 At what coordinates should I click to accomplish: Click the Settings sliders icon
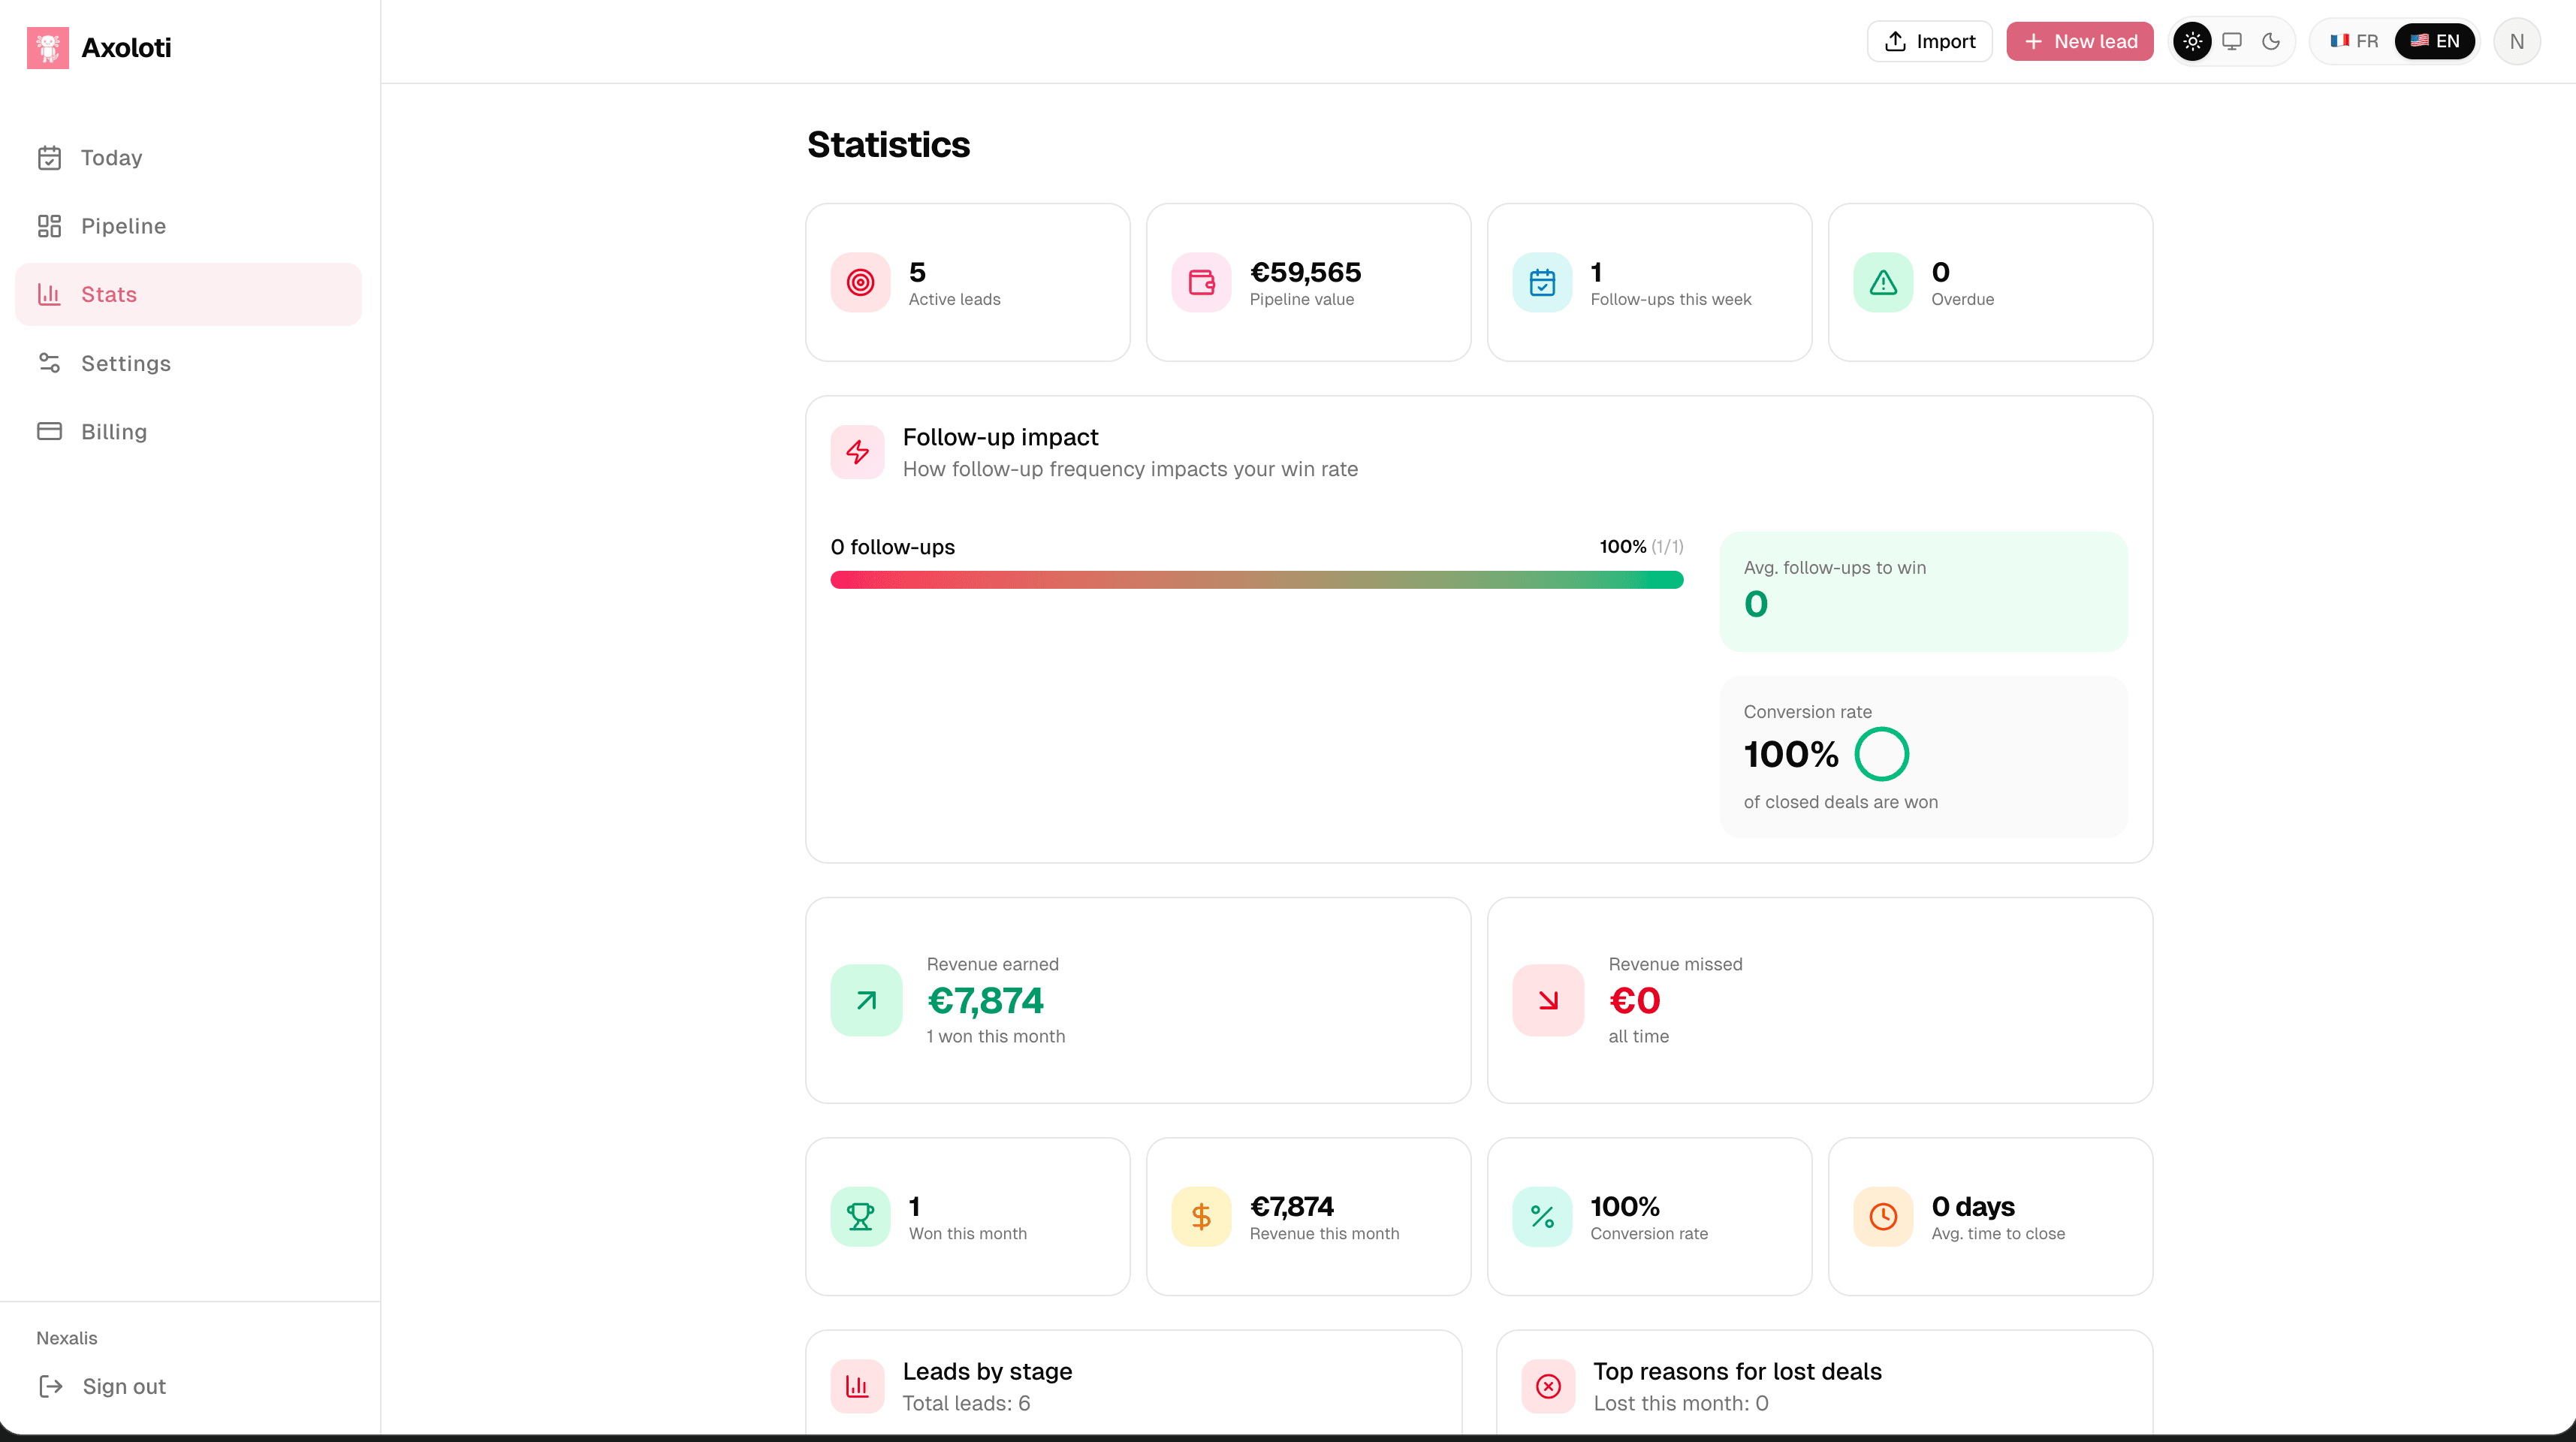[x=49, y=363]
